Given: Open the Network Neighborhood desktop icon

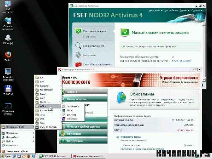Looking at the screenshot, I should [8, 24].
